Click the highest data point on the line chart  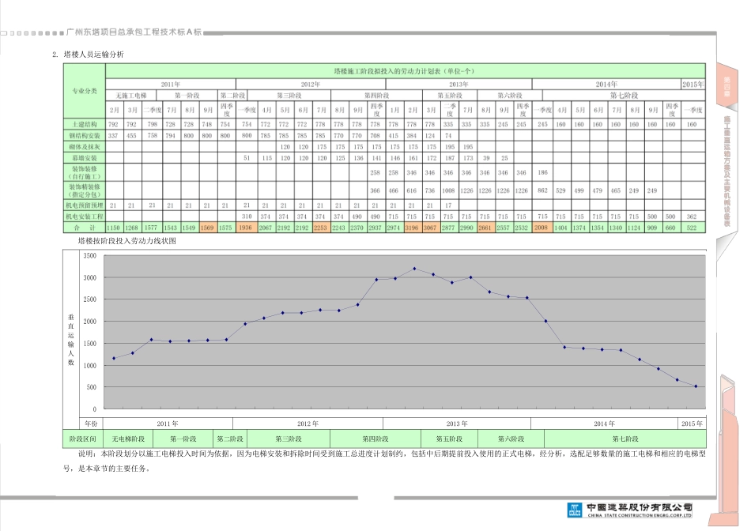[414, 269]
